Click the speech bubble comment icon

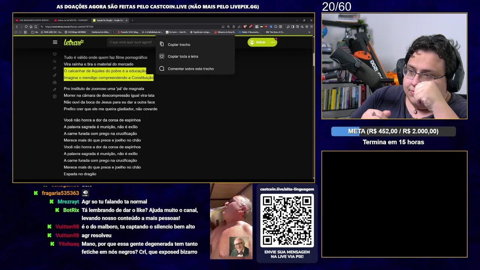click(162, 69)
